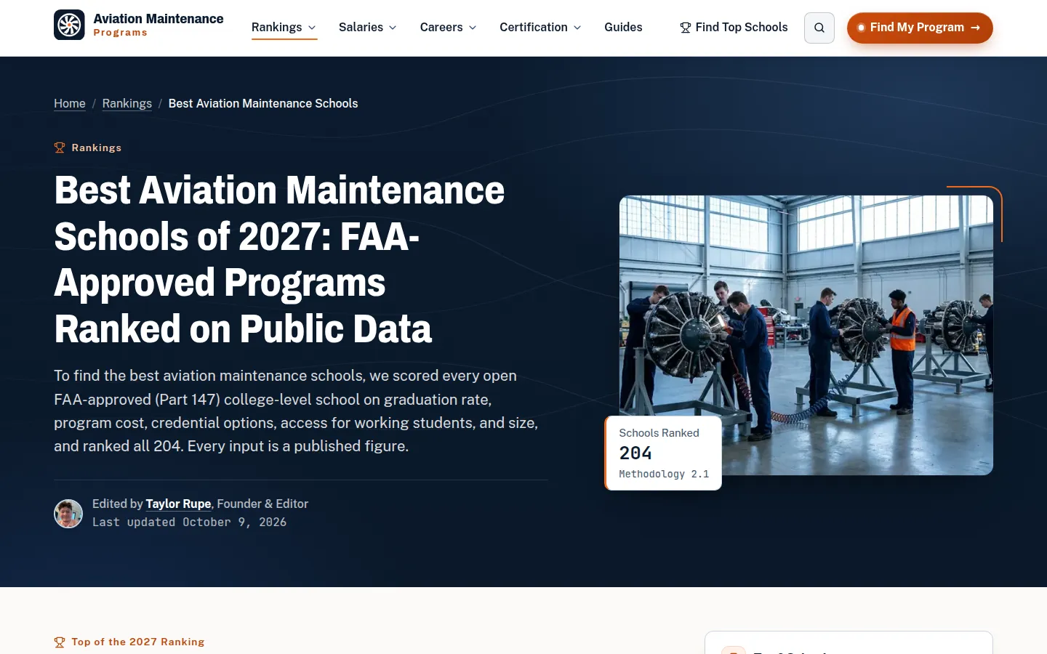Click the Aviation Maintenance site title text
The height and width of the screenshot is (654, 1047).
[x=159, y=19]
